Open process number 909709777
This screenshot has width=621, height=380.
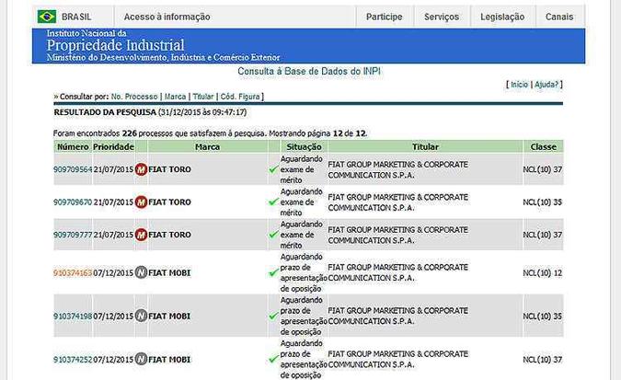73,235
